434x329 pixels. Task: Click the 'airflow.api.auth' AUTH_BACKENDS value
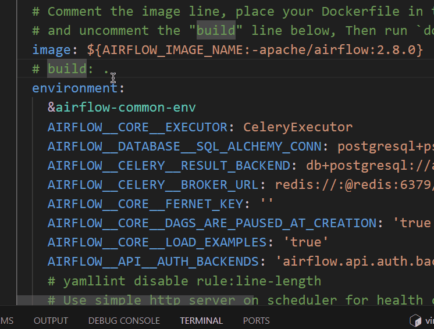click(x=354, y=262)
